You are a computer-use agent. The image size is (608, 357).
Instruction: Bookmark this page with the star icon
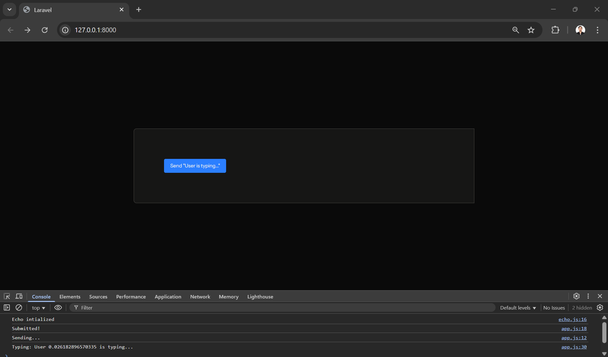coord(531,30)
